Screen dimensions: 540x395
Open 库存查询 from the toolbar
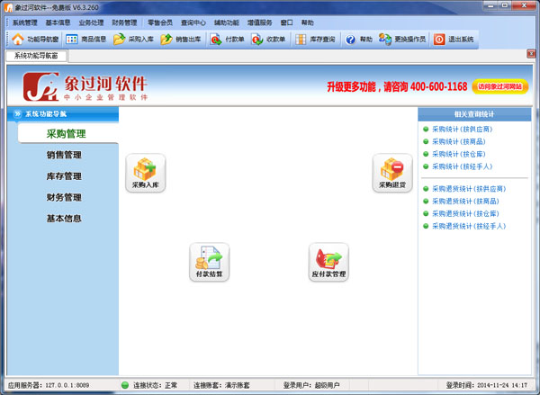point(315,40)
